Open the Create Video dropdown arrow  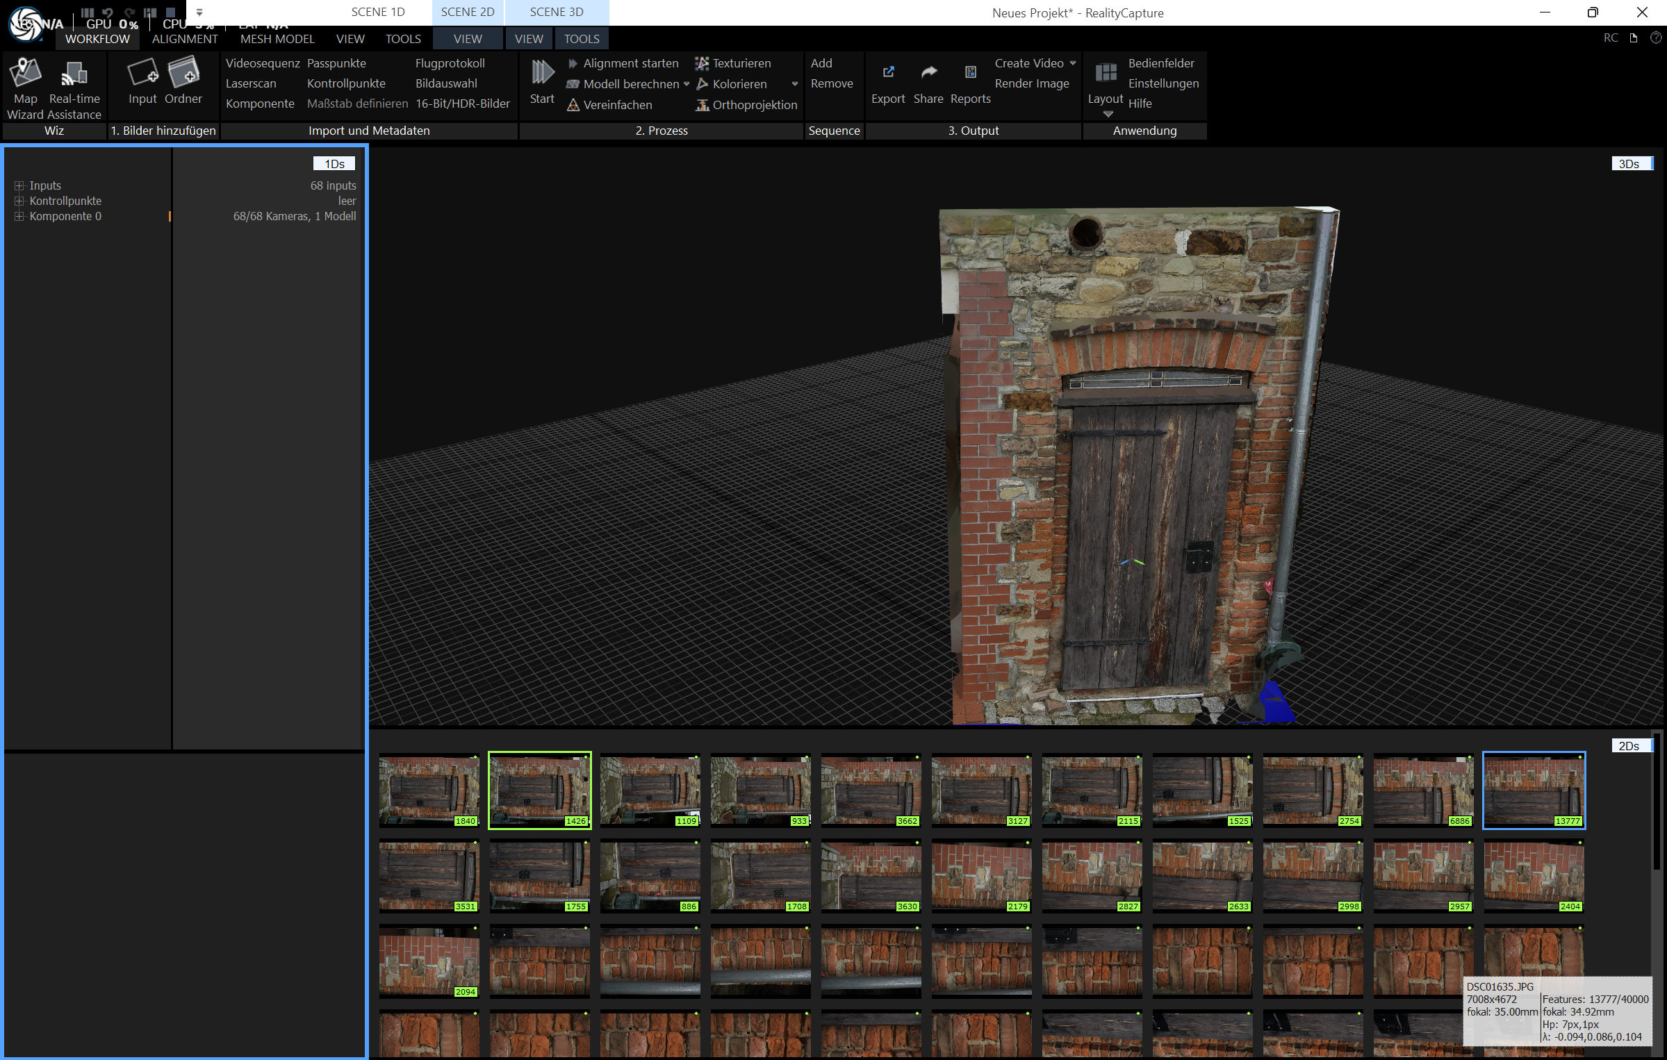[x=1073, y=63]
